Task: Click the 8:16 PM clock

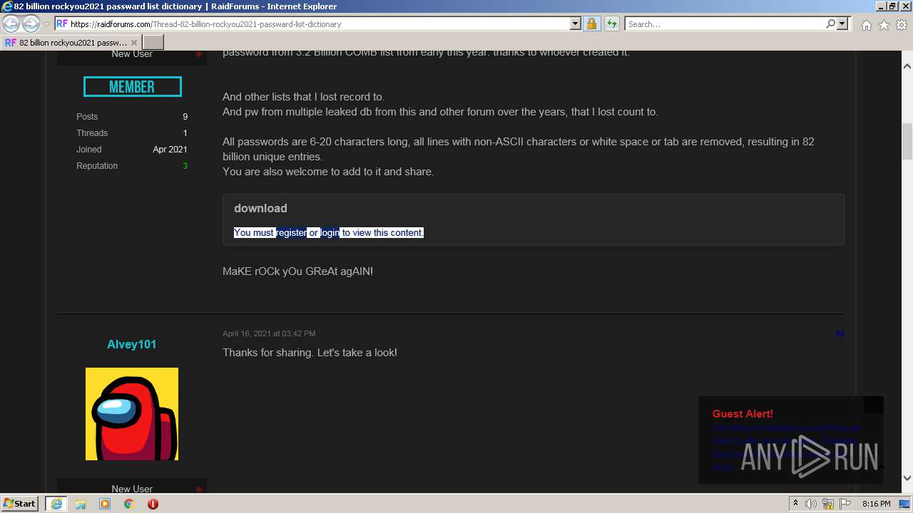Action: click(876, 504)
